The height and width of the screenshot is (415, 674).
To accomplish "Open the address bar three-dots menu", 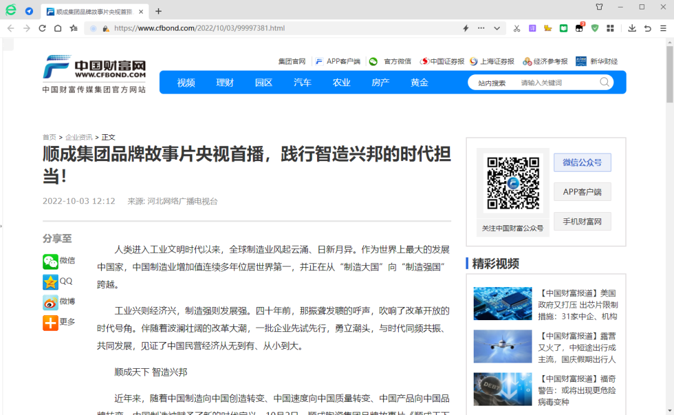I will pos(481,28).
